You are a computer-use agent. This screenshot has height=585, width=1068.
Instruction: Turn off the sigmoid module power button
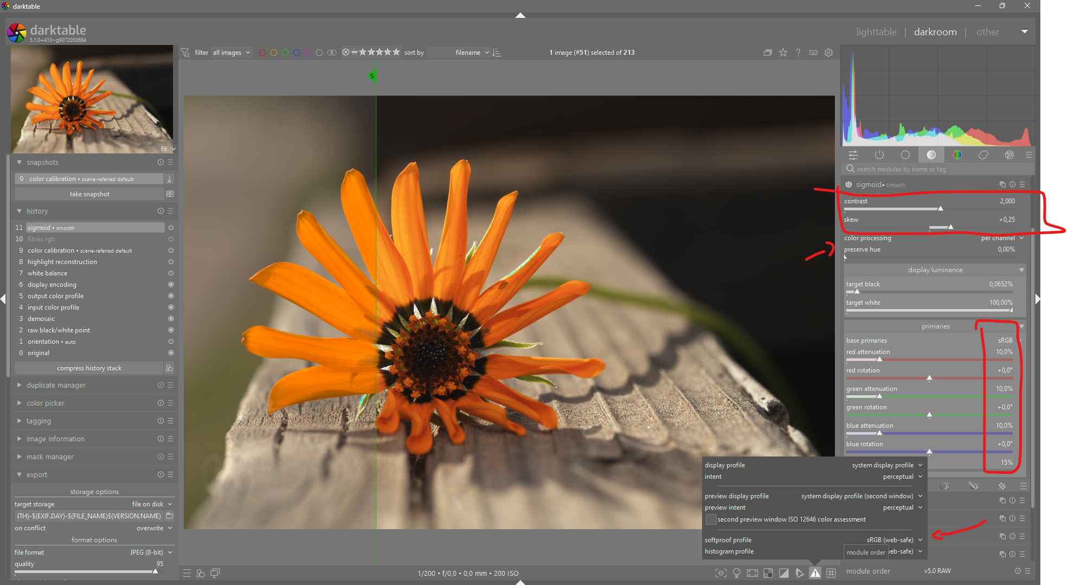849,185
